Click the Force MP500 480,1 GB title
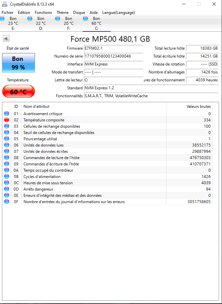222x304 pixels. (x=110, y=39)
